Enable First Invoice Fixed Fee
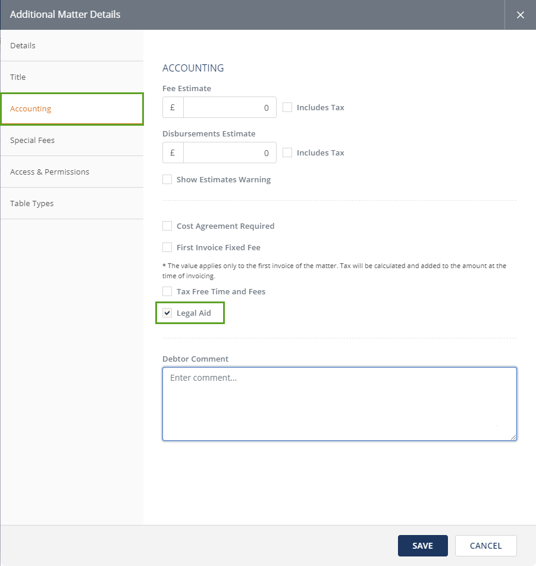 click(167, 248)
